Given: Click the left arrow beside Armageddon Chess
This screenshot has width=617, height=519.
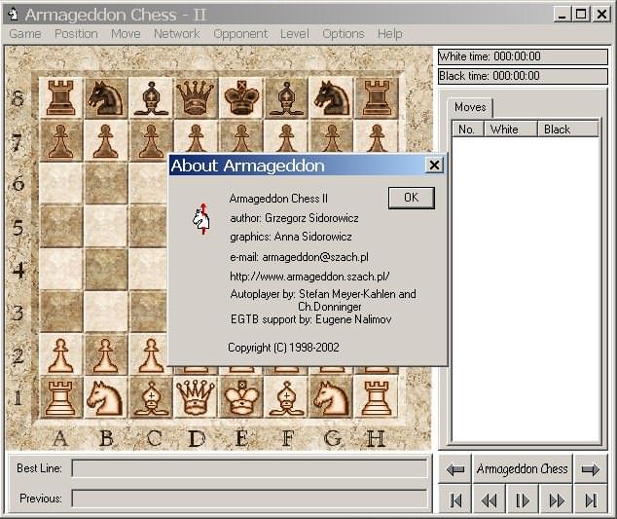Looking at the screenshot, I should pos(455,469).
